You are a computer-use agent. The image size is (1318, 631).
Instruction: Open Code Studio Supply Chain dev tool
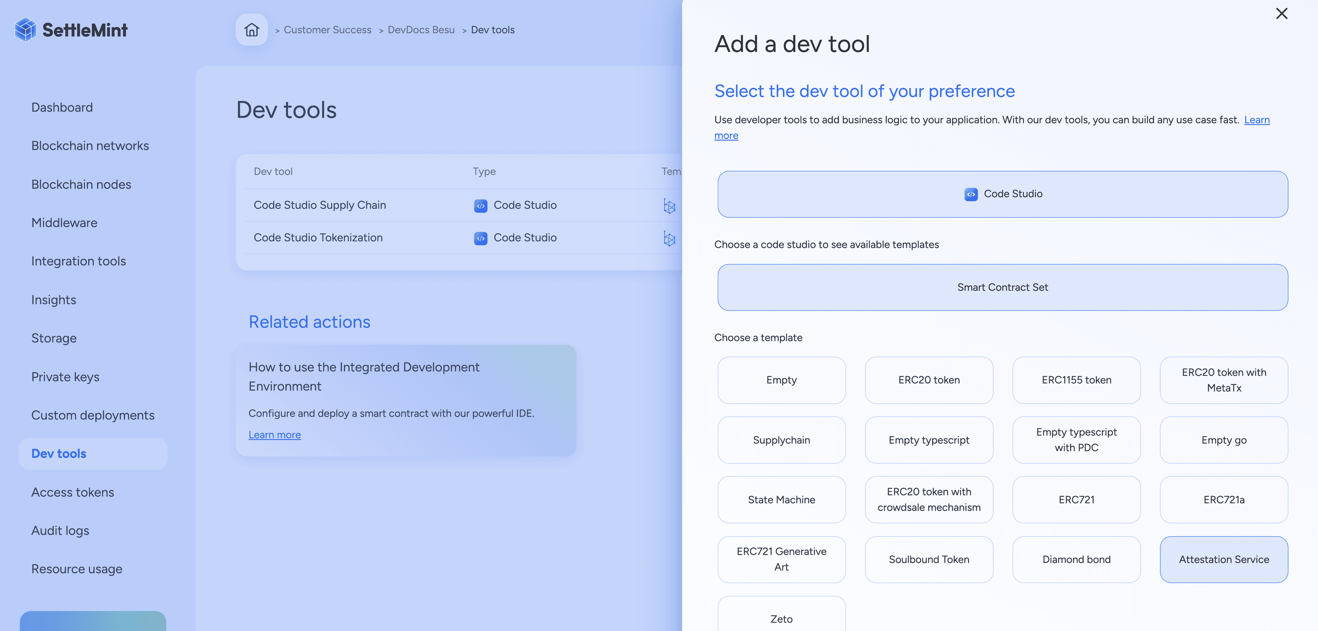(x=320, y=205)
